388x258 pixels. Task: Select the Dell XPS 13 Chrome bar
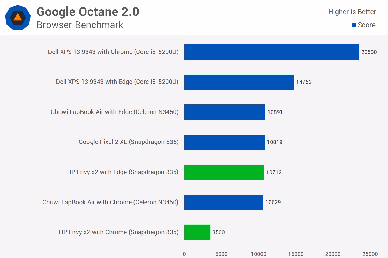pos(272,52)
